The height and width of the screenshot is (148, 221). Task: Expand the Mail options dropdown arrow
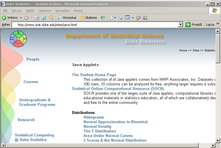[115, 18]
